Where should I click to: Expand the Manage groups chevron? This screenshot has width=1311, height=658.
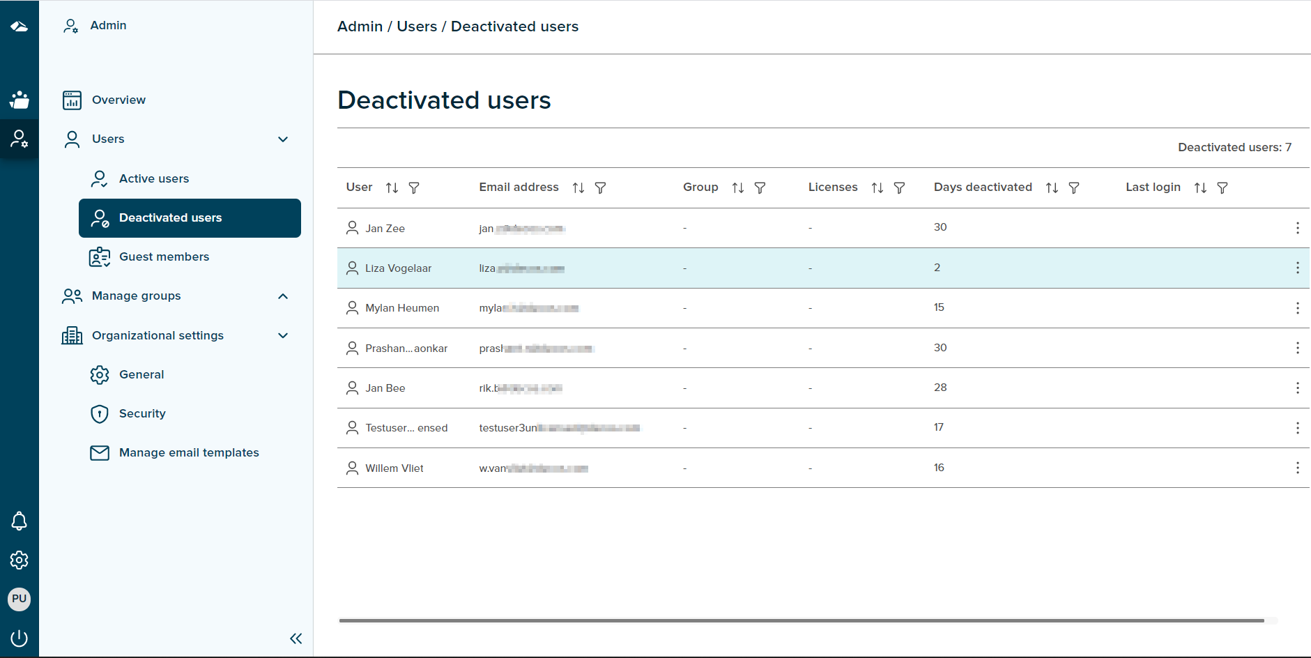tap(283, 296)
